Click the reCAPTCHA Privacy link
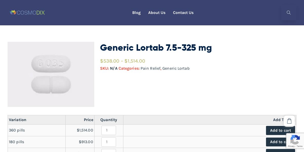 pyautogui.click(x=291, y=146)
